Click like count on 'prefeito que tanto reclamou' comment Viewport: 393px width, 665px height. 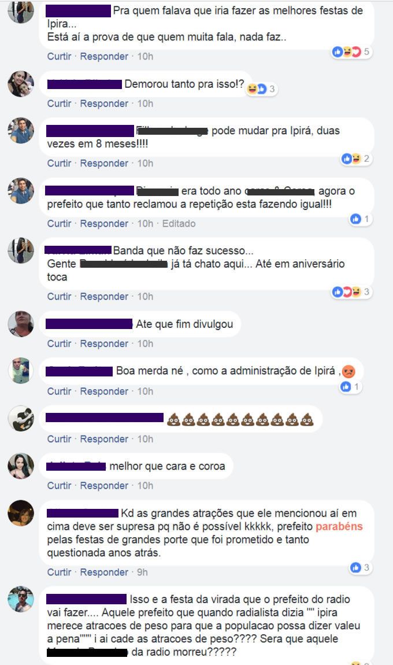(360, 219)
